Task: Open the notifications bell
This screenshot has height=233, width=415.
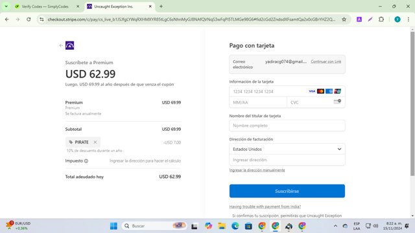Action: pyautogui.click(x=407, y=226)
